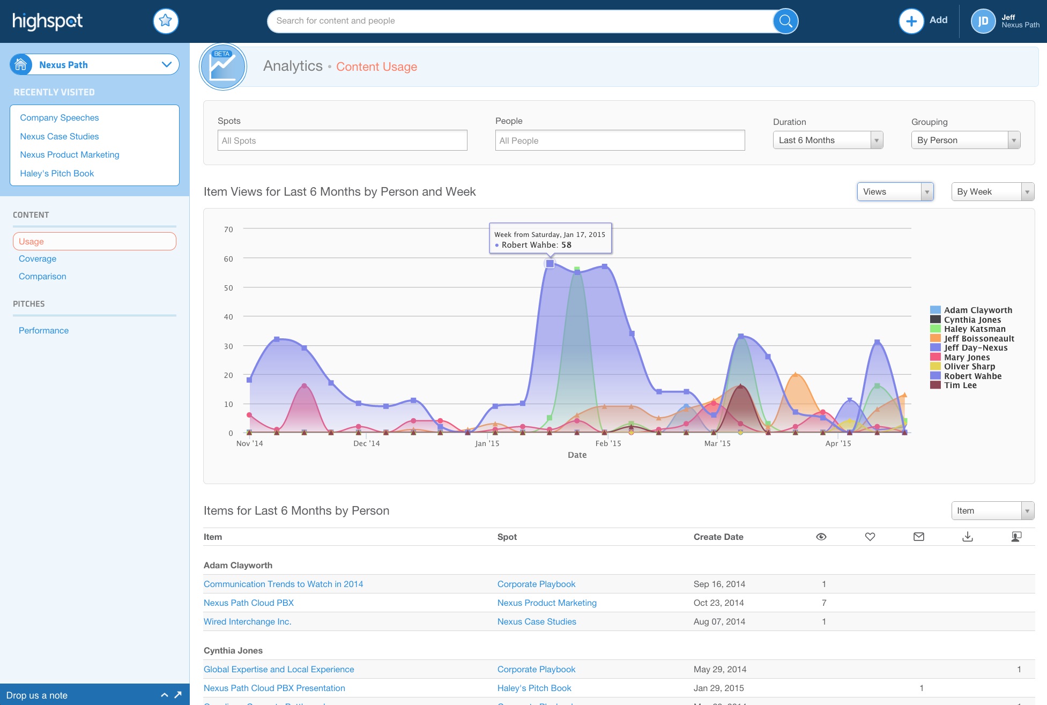Click the Highspot logo
This screenshot has width=1047, height=705.
[48, 21]
